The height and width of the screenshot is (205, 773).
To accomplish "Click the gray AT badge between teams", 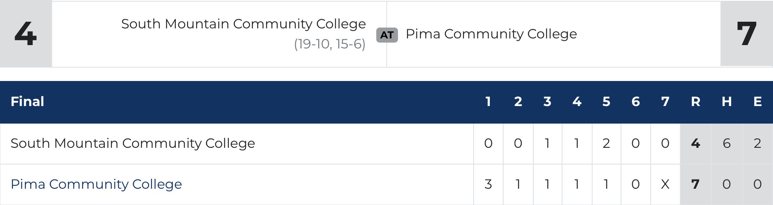I will [387, 35].
